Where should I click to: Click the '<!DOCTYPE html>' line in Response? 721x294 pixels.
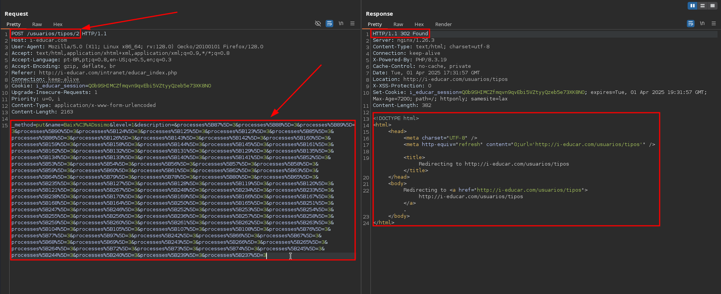pos(396,118)
